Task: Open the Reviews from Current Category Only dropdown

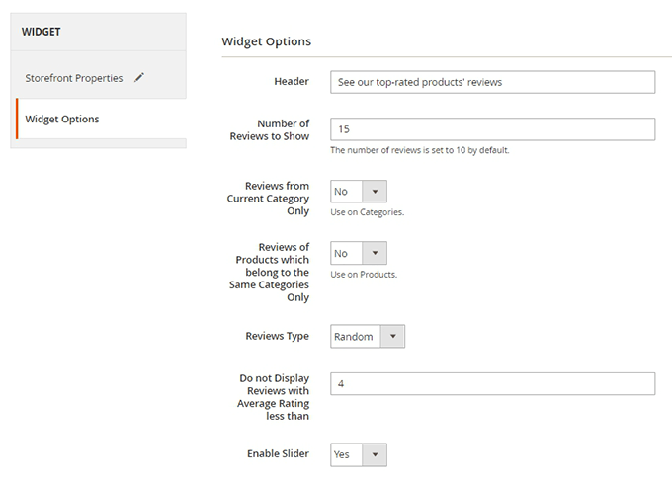Action: (x=359, y=192)
